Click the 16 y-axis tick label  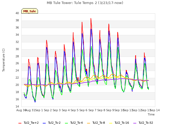click(17, 99)
